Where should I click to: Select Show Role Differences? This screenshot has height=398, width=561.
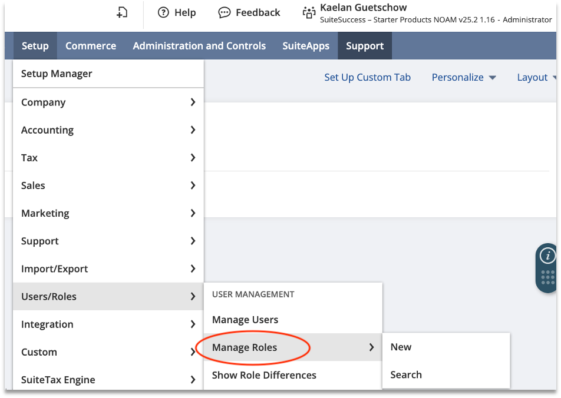[x=293, y=375]
